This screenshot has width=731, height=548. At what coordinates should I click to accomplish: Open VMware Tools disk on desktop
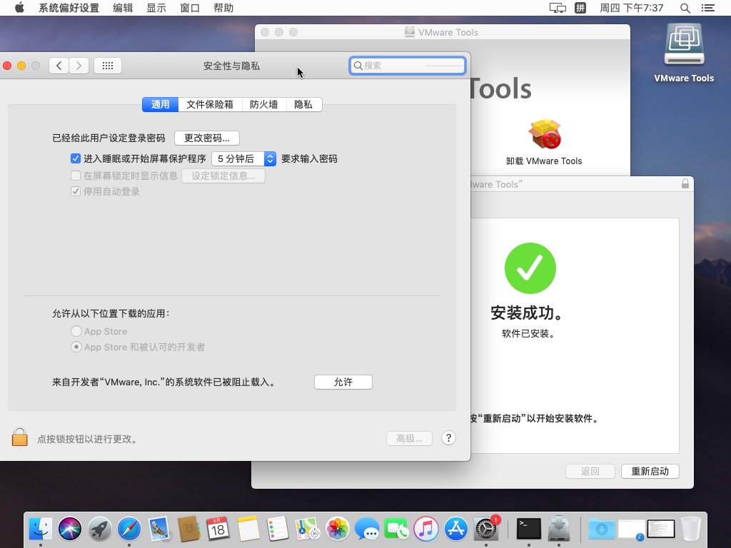[684, 44]
